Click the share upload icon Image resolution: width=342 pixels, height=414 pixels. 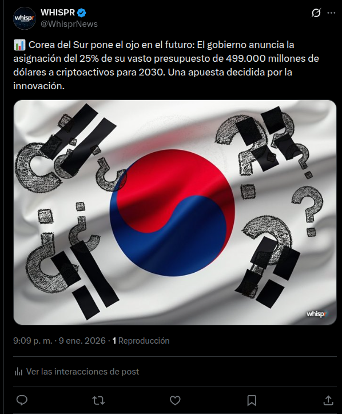coord(328,400)
